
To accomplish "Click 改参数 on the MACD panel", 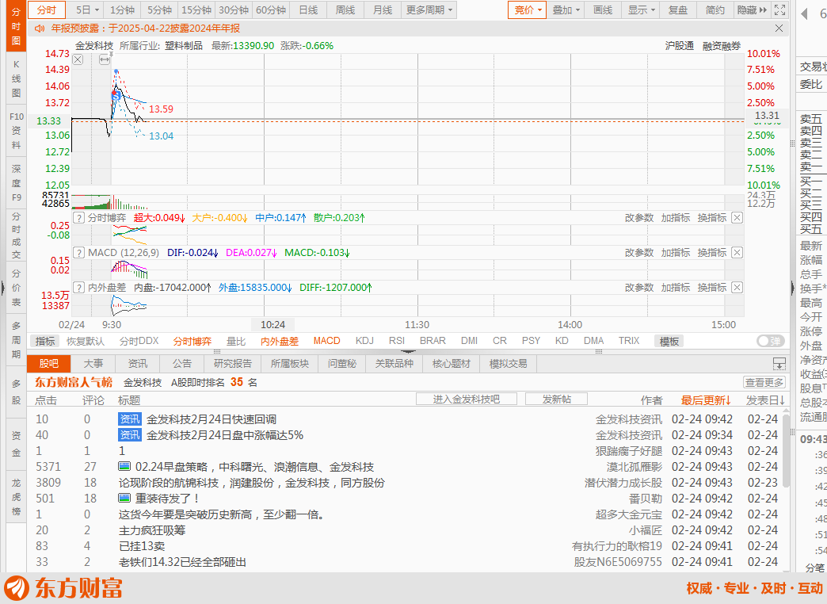I will click(x=638, y=253).
